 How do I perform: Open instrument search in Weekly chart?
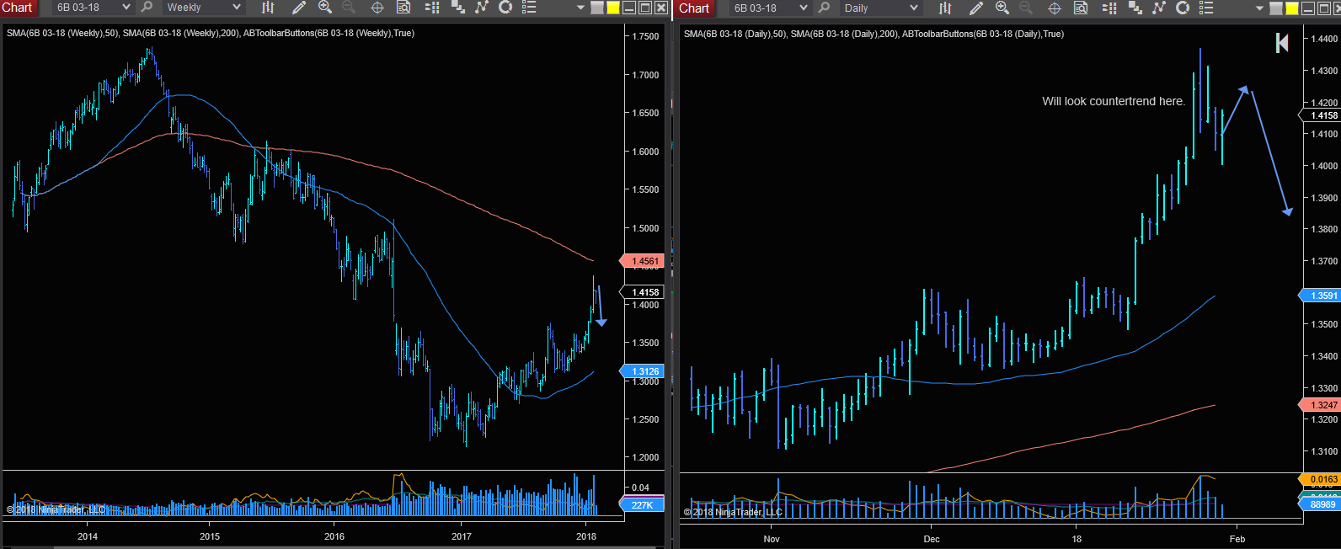147,8
